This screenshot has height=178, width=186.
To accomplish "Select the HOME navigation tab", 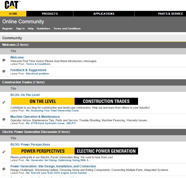I will 13,14.
